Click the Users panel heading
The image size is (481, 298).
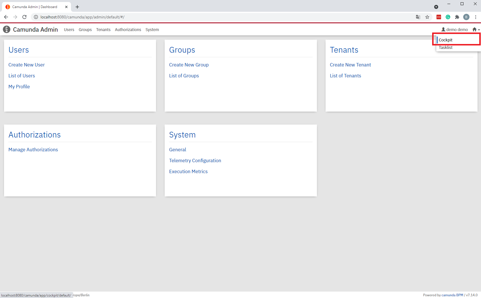click(x=19, y=50)
